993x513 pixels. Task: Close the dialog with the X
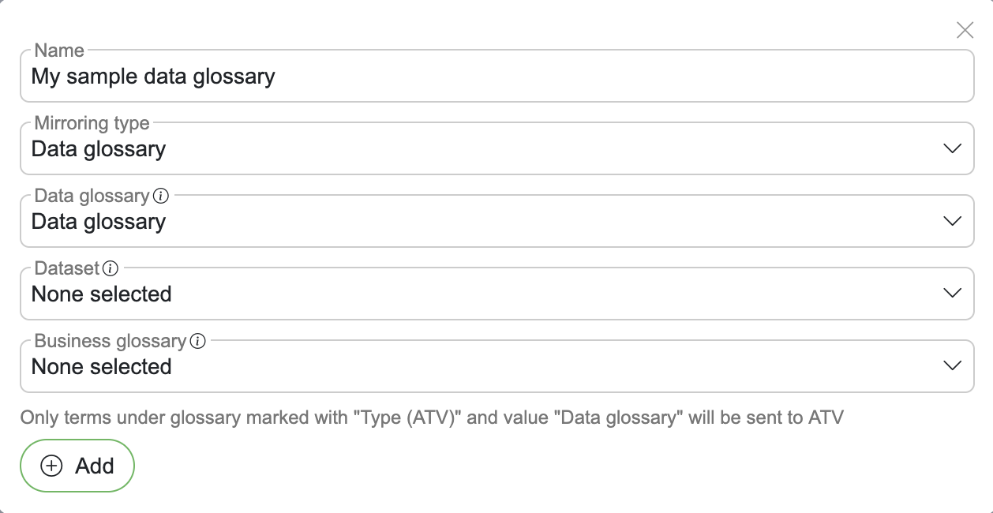[965, 30]
